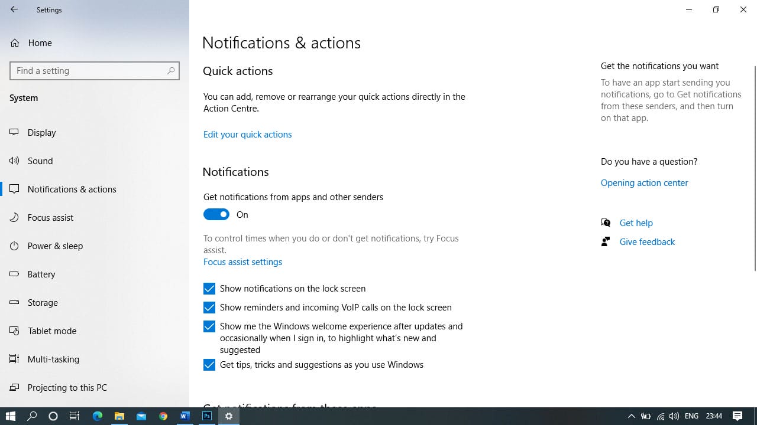Click in the Find a setting field
Image resolution: width=757 pixels, height=425 pixels.
click(x=89, y=71)
